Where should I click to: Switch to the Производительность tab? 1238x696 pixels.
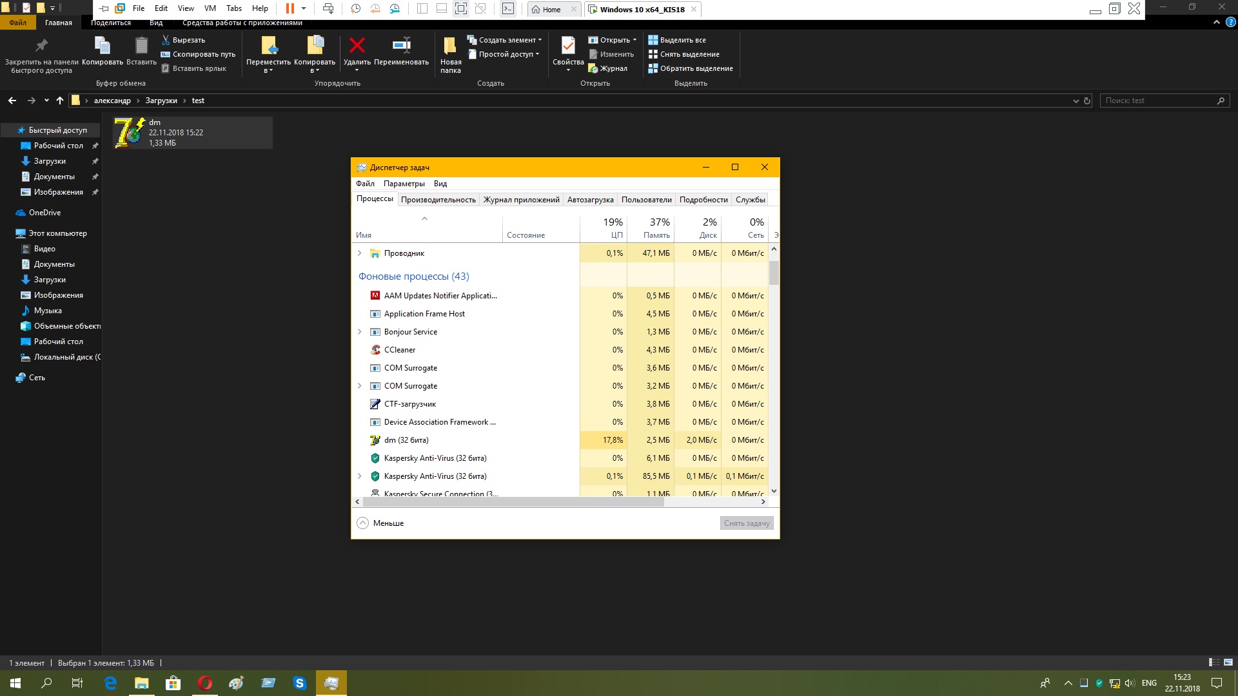point(438,200)
